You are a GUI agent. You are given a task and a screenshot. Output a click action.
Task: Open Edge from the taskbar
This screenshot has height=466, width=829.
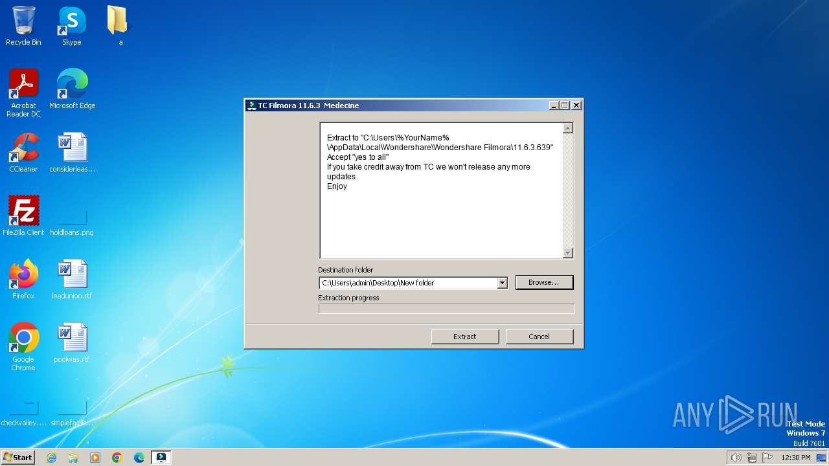[x=139, y=458]
